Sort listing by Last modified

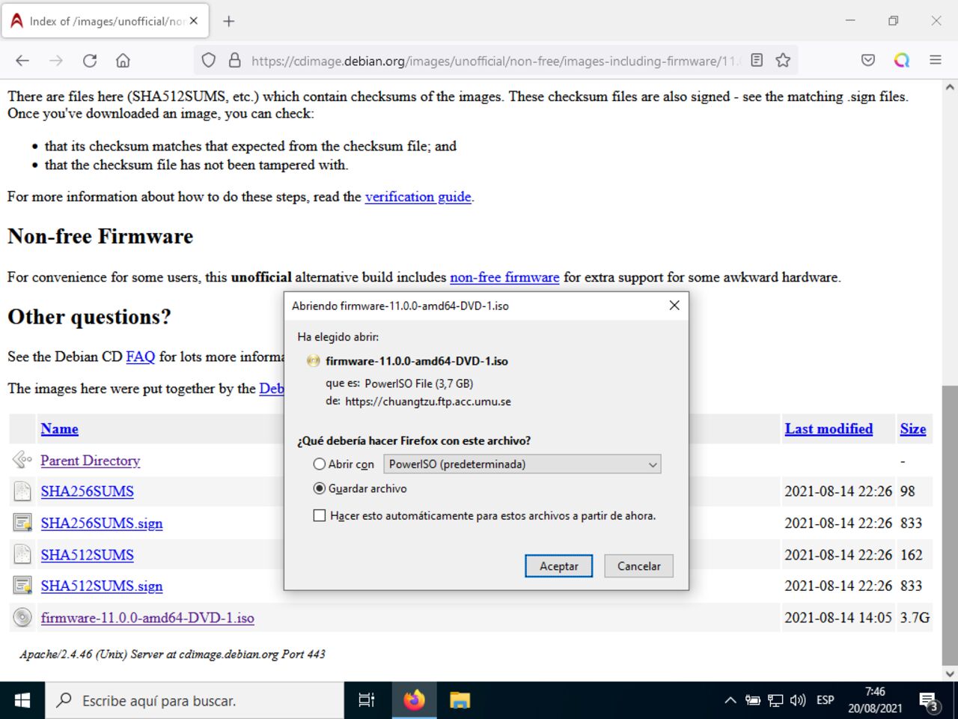coord(829,428)
